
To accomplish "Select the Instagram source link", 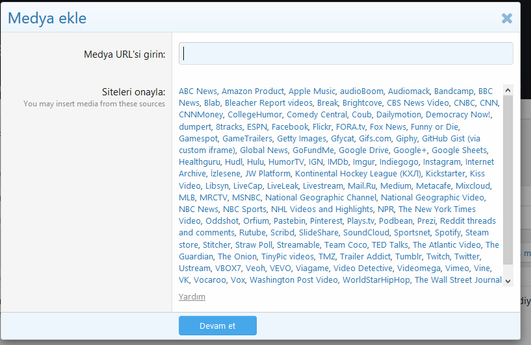I will [x=441, y=162].
